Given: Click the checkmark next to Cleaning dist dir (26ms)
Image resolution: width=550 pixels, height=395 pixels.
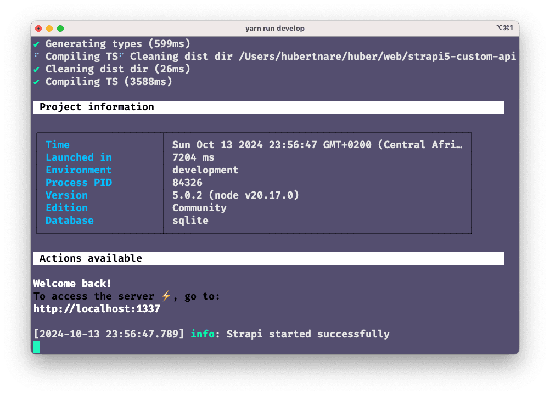Looking at the screenshot, I should (36, 69).
